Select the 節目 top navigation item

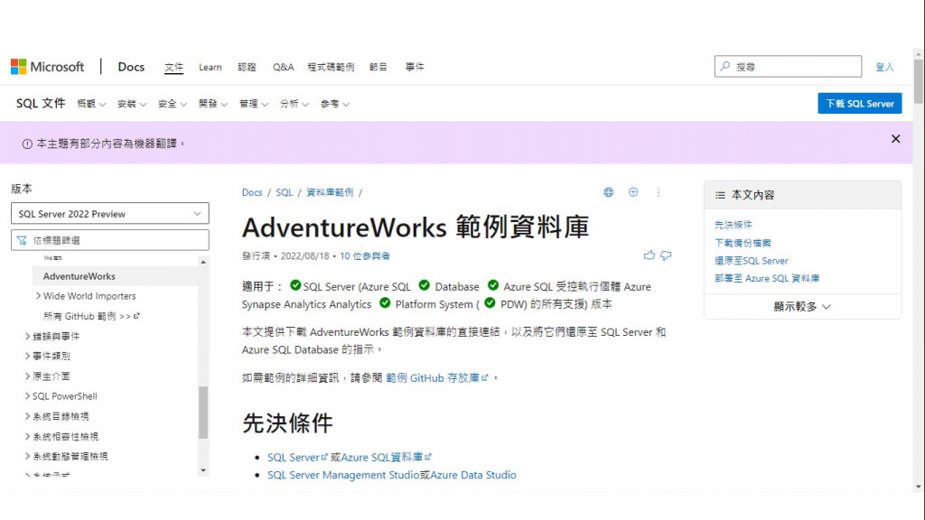point(378,67)
